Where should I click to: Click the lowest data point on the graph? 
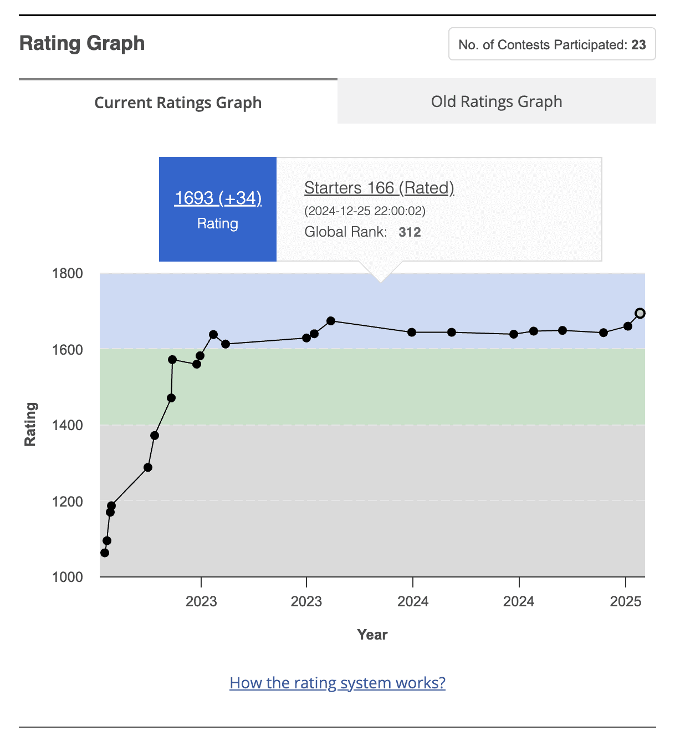(x=105, y=553)
